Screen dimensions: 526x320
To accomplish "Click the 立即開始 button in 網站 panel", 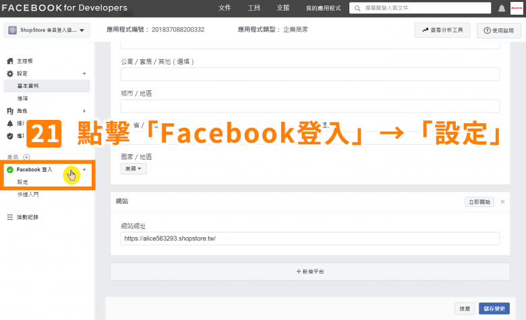I will 479,201.
